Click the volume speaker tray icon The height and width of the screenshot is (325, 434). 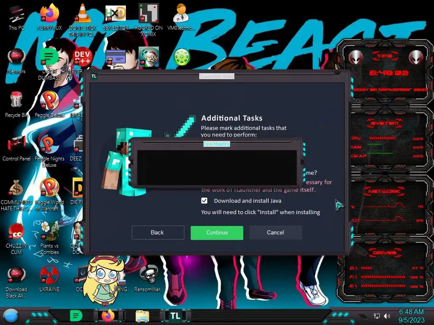(x=387, y=316)
